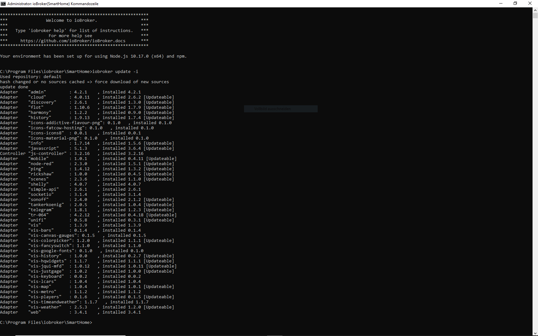
Task: Click [Updateable] on the vis-jqui-mfd row
Action: pyautogui.click(x=161, y=266)
